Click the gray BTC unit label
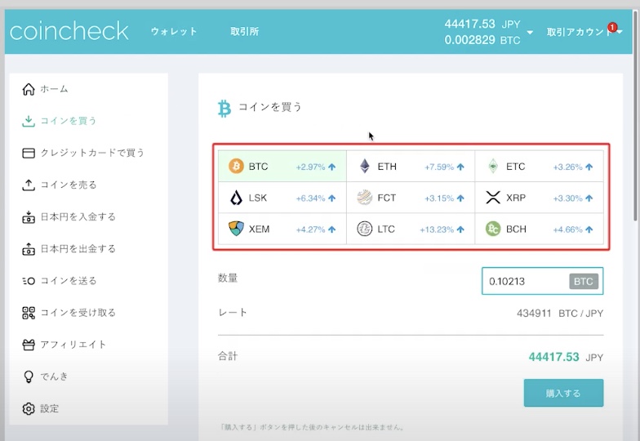Image resolution: width=640 pixels, height=441 pixels. tap(583, 281)
